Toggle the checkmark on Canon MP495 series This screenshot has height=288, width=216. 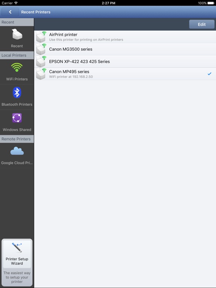209,74
